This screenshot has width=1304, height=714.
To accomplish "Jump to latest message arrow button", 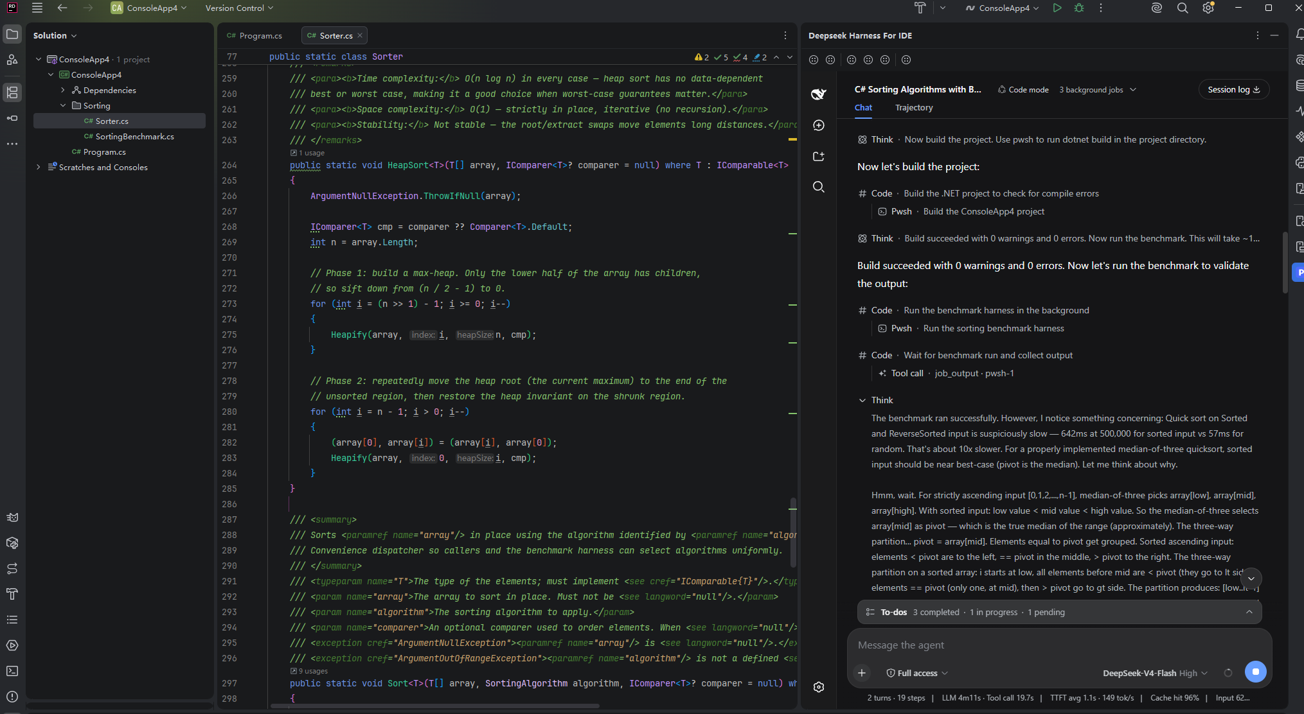I will click(1251, 579).
